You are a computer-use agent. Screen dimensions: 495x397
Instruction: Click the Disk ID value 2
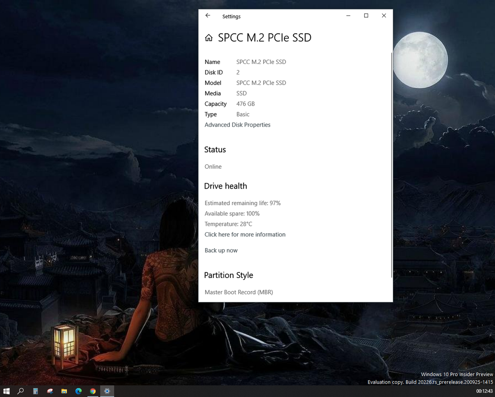click(238, 72)
